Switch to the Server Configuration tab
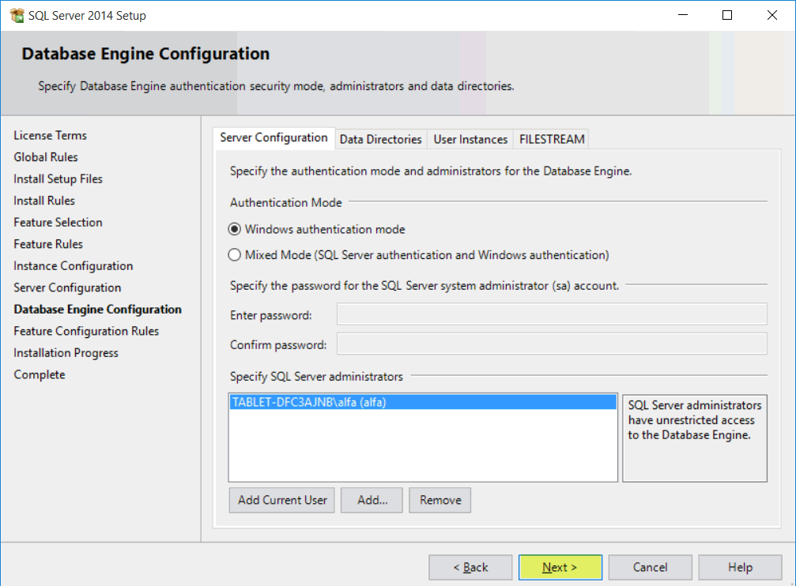This screenshot has width=796, height=586. [274, 138]
